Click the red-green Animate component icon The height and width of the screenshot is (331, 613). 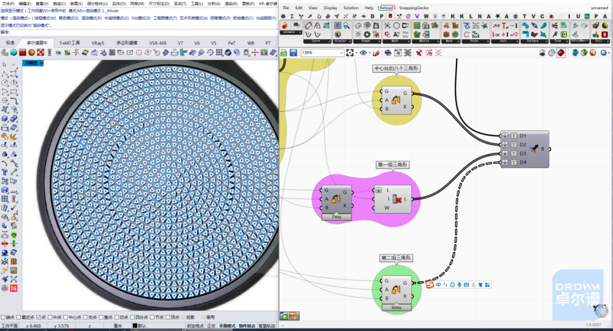pos(284,26)
